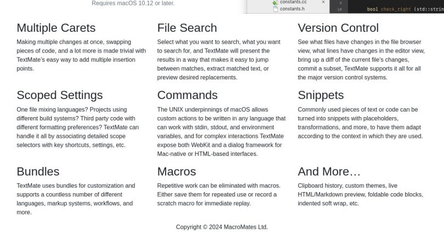Click the check_right function name in code
Image resolution: width=444 pixels, height=232 pixels.
[396, 9]
